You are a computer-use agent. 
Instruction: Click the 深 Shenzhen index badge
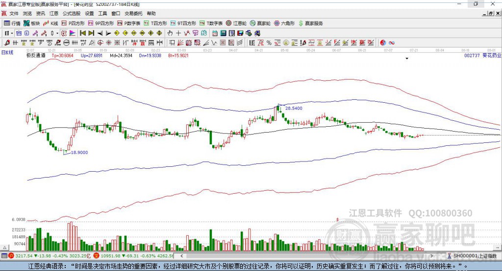click(97, 256)
